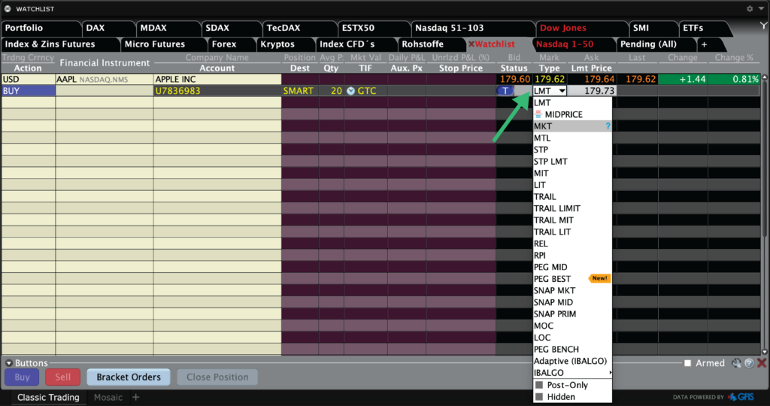Open the watchlist settings gear
770x406 pixels.
pos(750,9)
